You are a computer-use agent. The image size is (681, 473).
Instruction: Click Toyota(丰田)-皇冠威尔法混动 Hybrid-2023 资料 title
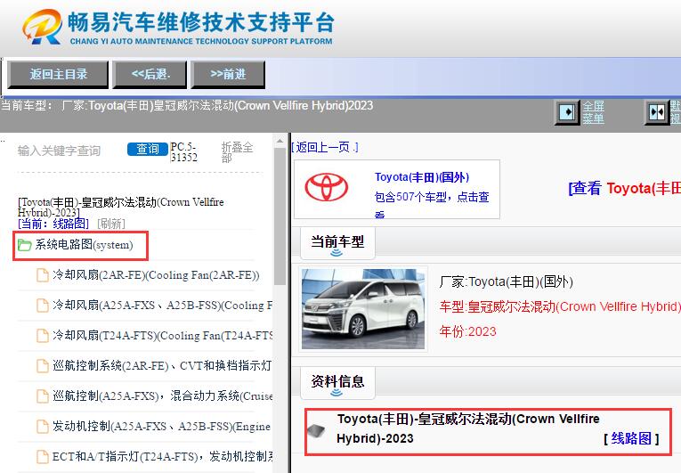point(468,428)
